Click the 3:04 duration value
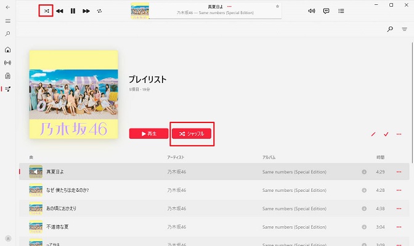Viewport: 414px width, 246px height. point(381,228)
